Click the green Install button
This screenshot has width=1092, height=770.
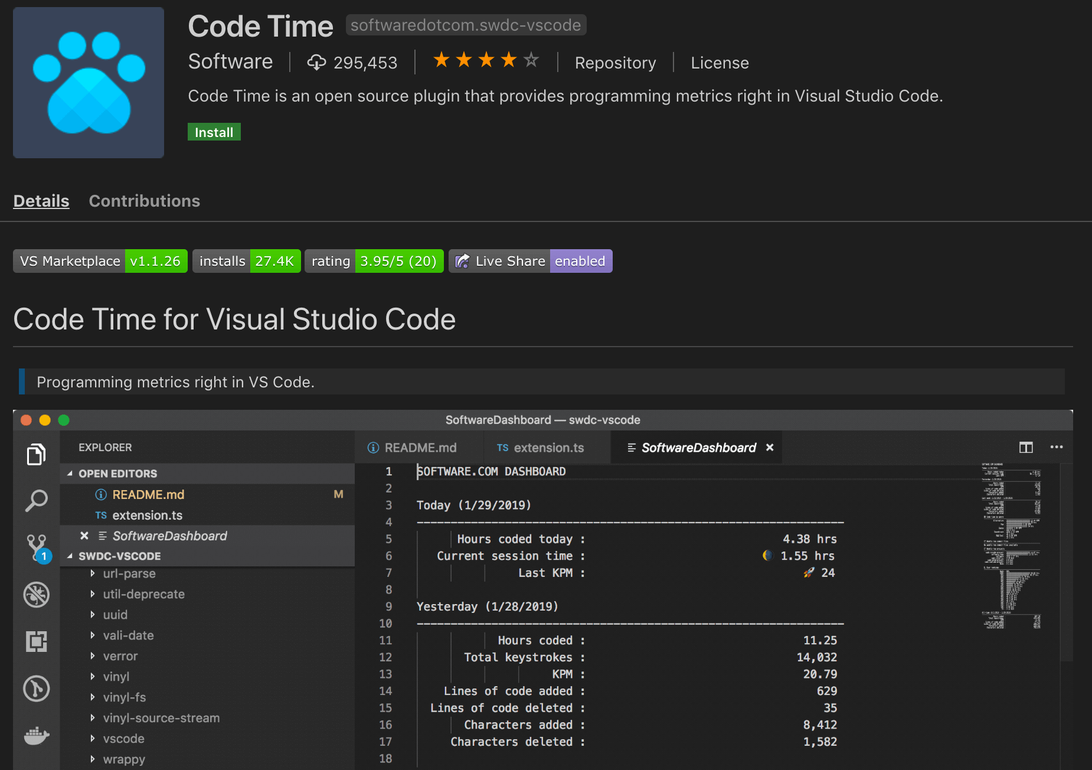click(214, 132)
